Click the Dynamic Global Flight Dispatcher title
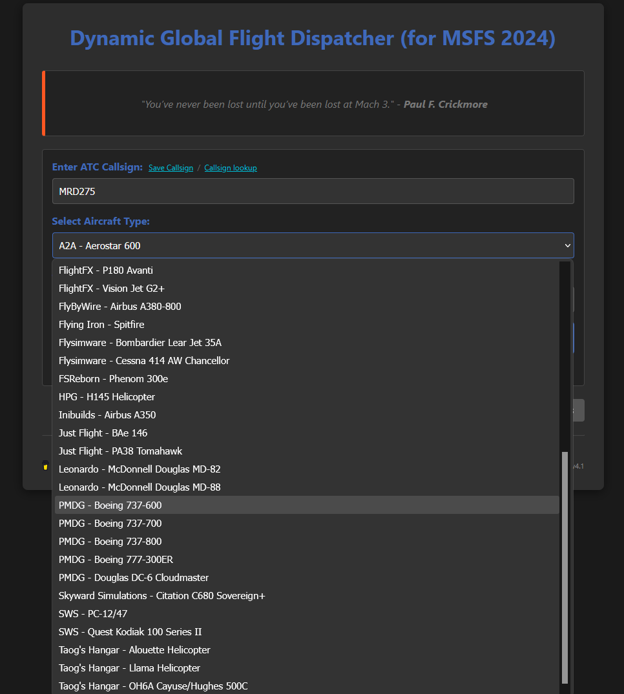This screenshot has height=694, width=624. point(313,38)
